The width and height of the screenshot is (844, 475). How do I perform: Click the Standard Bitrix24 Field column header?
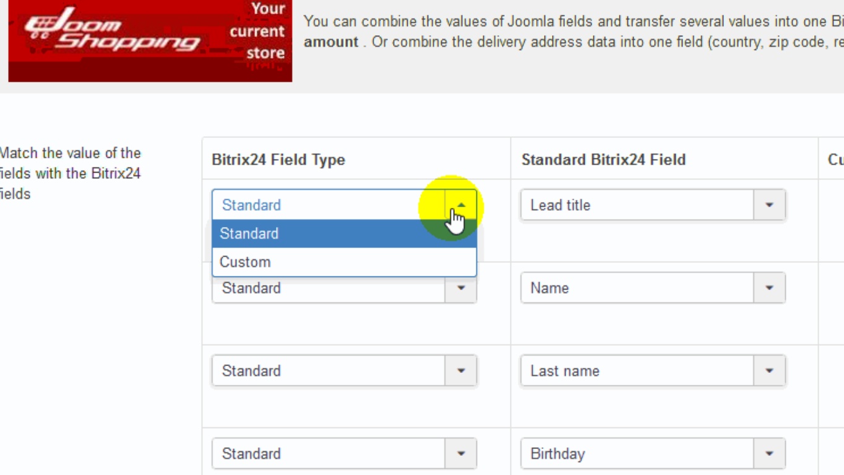[603, 160]
